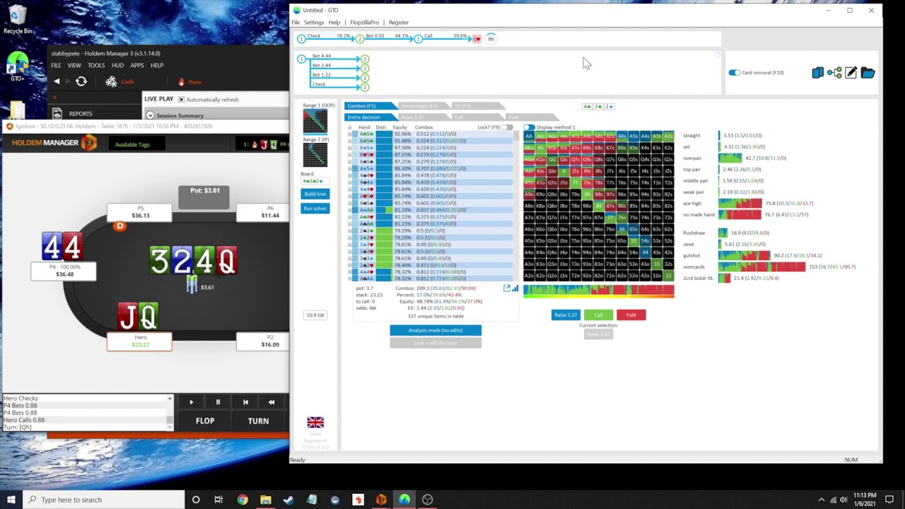Open the bar chart icon below hand list
Image resolution: width=905 pixels, height=509 pixels.
(515, 288)
